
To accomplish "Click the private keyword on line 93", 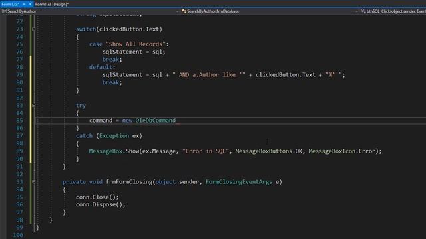I will click(74, 181).
